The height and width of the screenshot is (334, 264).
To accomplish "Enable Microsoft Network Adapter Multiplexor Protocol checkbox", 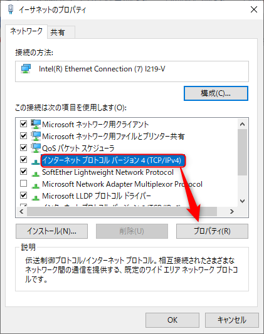I will pyautogui.click(x=23, y=183).
